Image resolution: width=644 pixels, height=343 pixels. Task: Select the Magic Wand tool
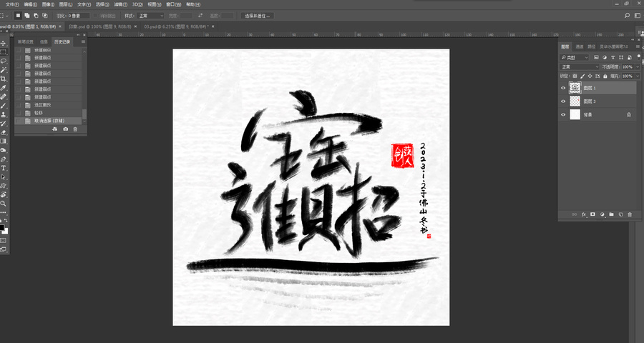(4, 70)
